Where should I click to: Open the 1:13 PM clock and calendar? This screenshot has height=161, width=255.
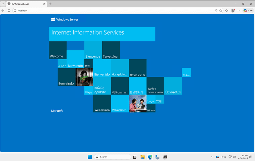point(243,157)
